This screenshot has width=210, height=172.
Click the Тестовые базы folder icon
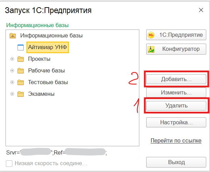click(x=21, y=82)
